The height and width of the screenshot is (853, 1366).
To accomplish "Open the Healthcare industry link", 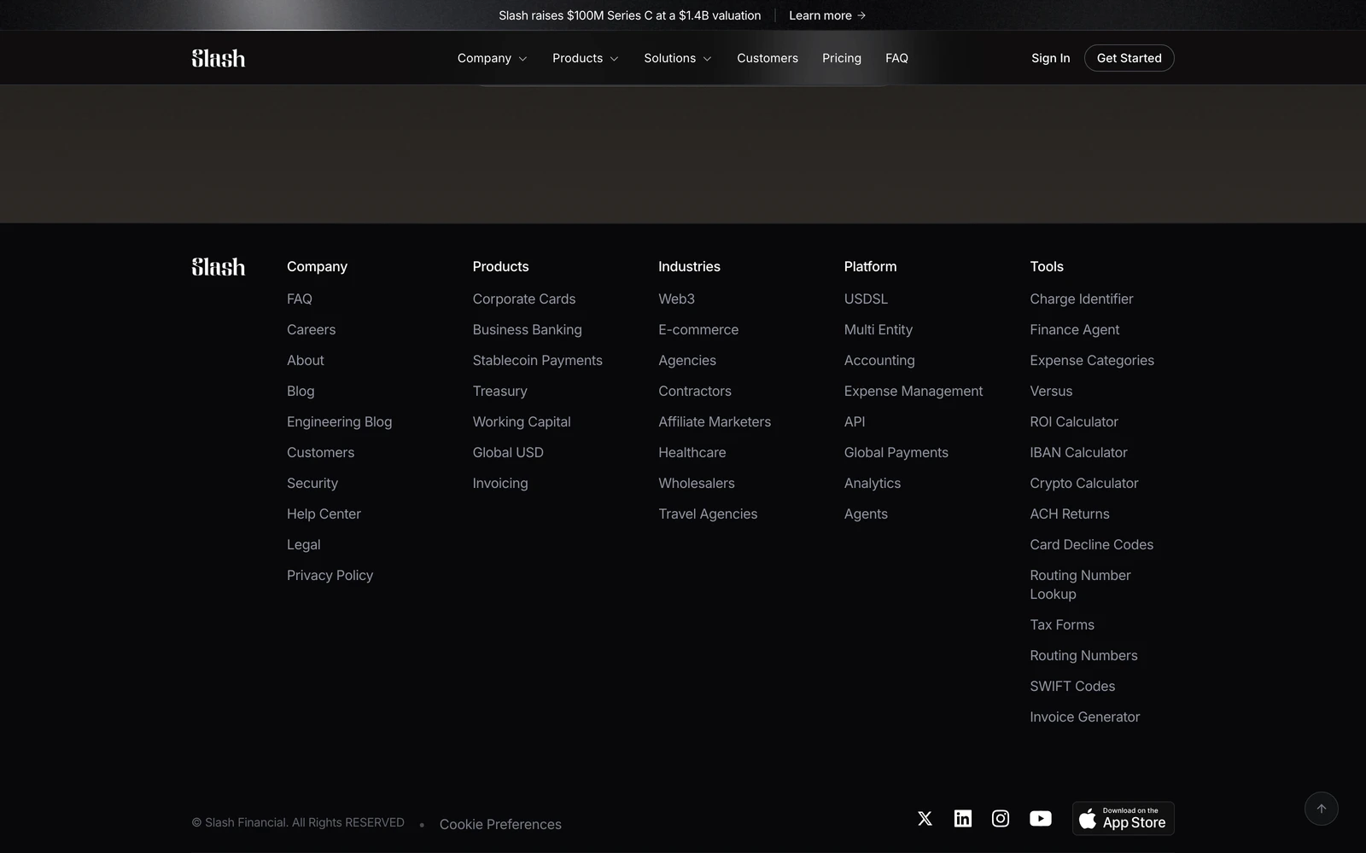I will [x=692, y=452].
